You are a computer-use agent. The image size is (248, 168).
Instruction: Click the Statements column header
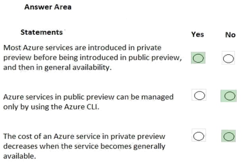42,32
